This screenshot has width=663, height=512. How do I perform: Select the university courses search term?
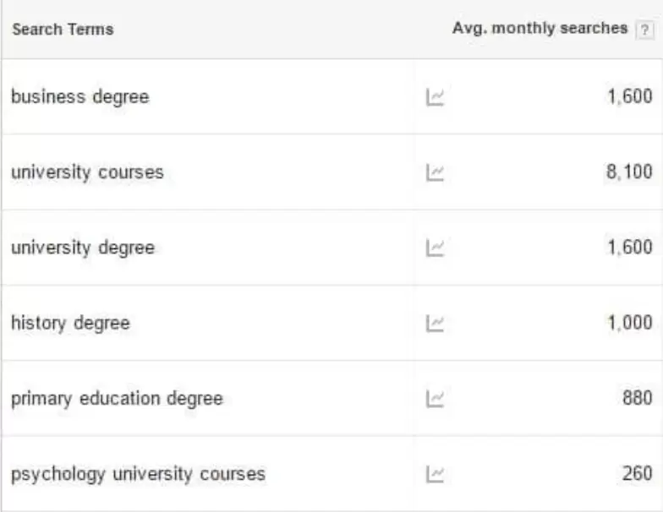click(87, 172)
